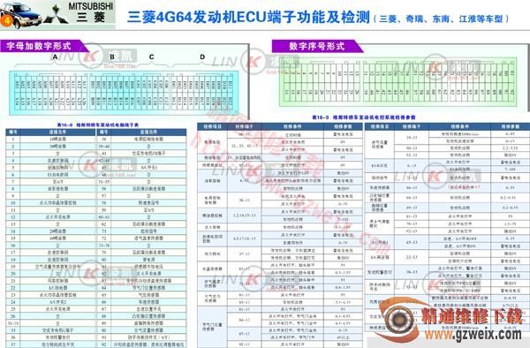Click the 检修项目 column header in middle table

point(212,126)
